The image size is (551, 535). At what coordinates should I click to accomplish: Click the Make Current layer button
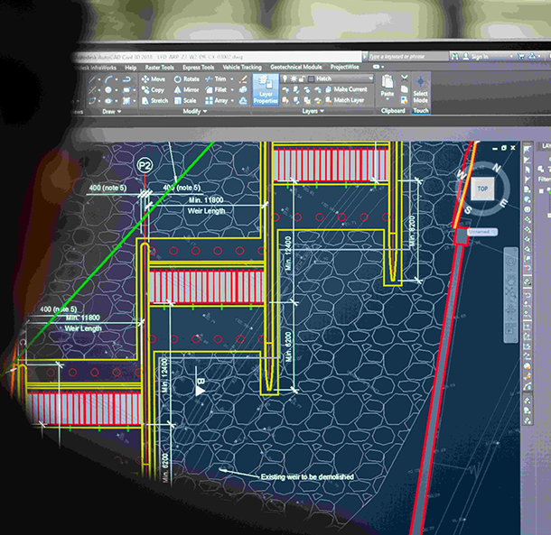350,89
